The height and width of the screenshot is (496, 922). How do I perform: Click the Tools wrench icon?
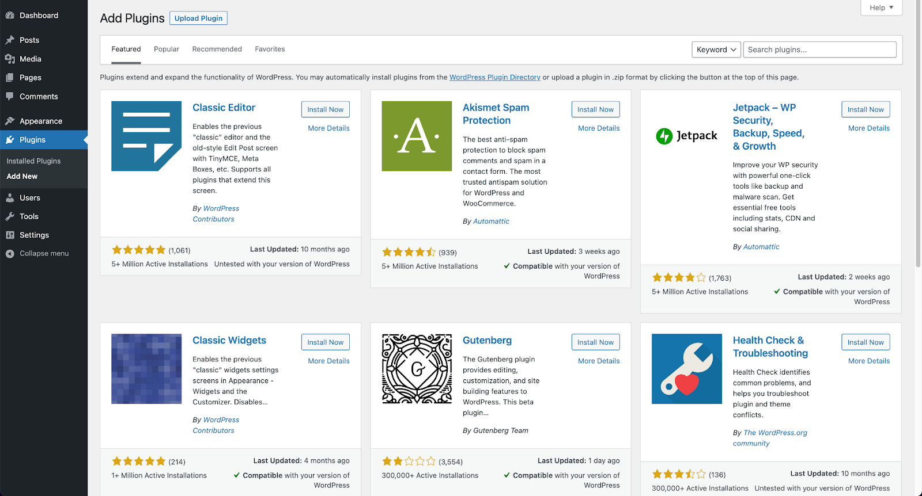[x=10, y=216]
